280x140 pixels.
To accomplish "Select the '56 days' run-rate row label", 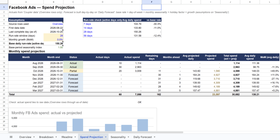I will click(103, 36).
